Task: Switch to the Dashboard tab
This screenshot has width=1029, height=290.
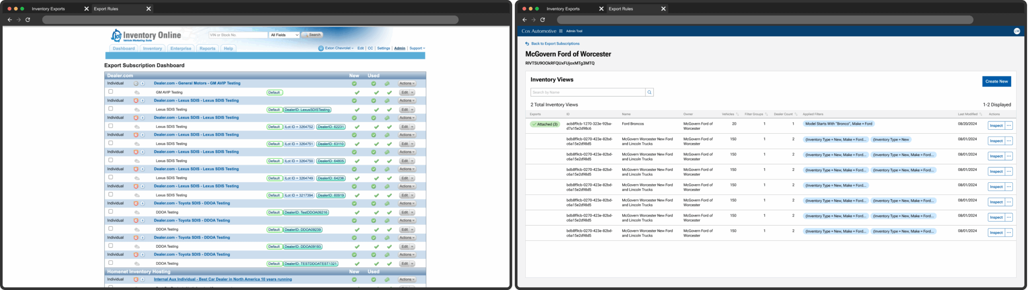Action: [123, 49]
